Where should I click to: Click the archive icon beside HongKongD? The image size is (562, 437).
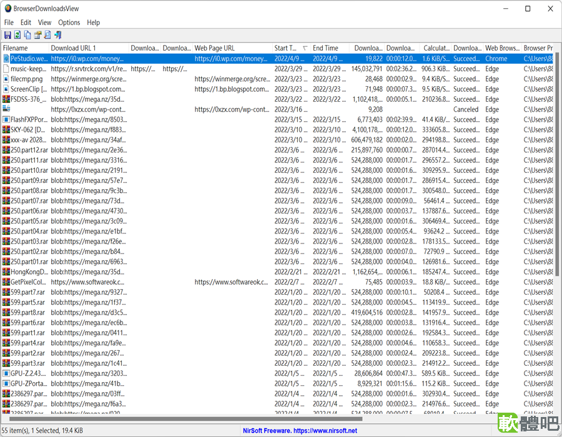click(6, 272)
